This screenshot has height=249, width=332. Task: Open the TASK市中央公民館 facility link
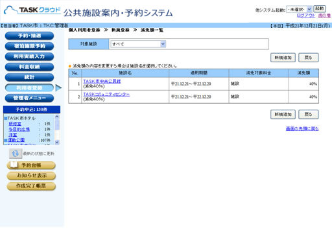click(102, 81)
